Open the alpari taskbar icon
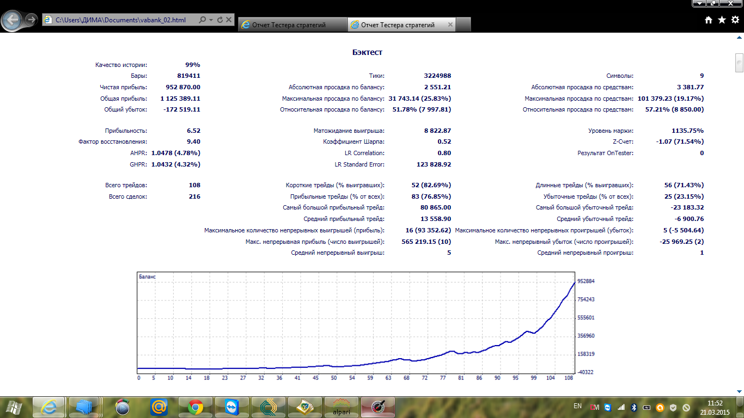Viewport: 744px width, 418px height. coord(341,407)
